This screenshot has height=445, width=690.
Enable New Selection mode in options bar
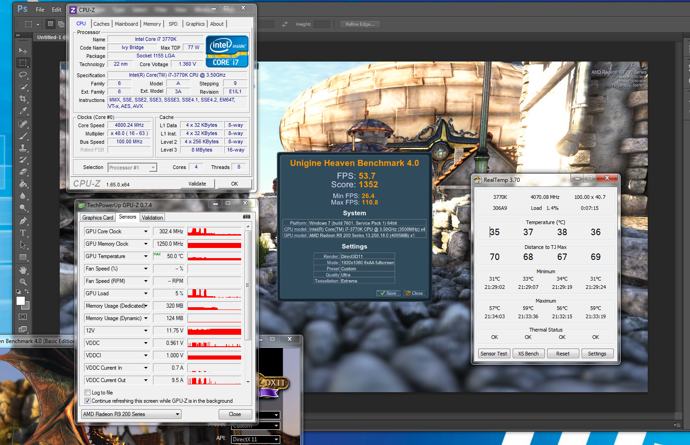pos(51,24)
